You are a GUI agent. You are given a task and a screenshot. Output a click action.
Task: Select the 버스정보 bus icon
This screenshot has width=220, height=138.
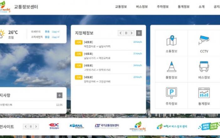204,67
